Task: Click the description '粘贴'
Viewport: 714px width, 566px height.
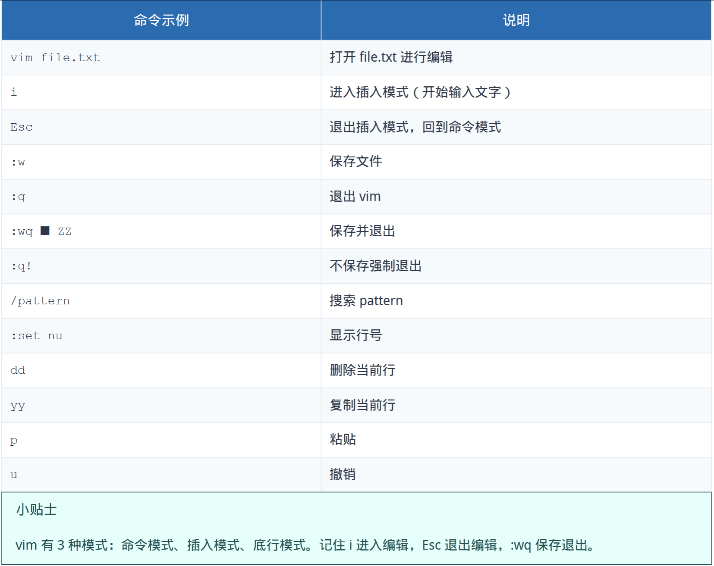Action: pos(343,440)
